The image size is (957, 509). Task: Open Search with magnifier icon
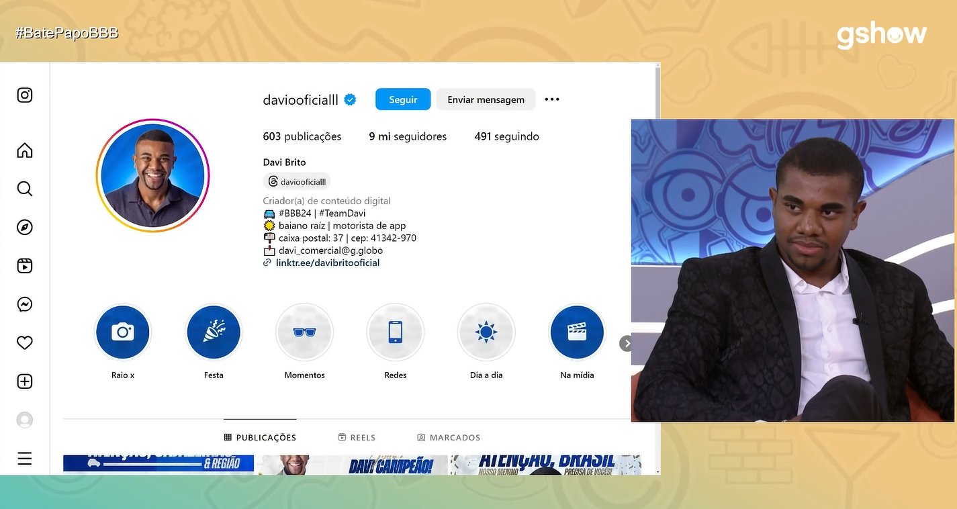[25, 189]
